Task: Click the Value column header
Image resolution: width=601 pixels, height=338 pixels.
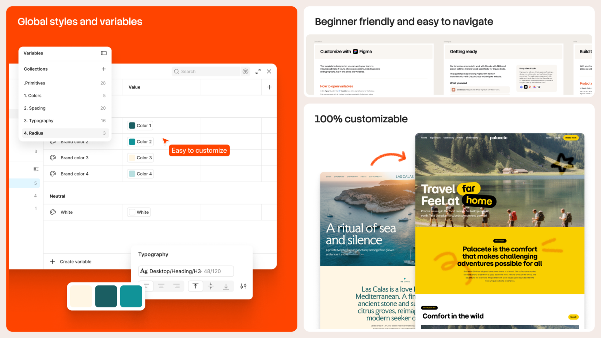Action: [x=134, y=87]
